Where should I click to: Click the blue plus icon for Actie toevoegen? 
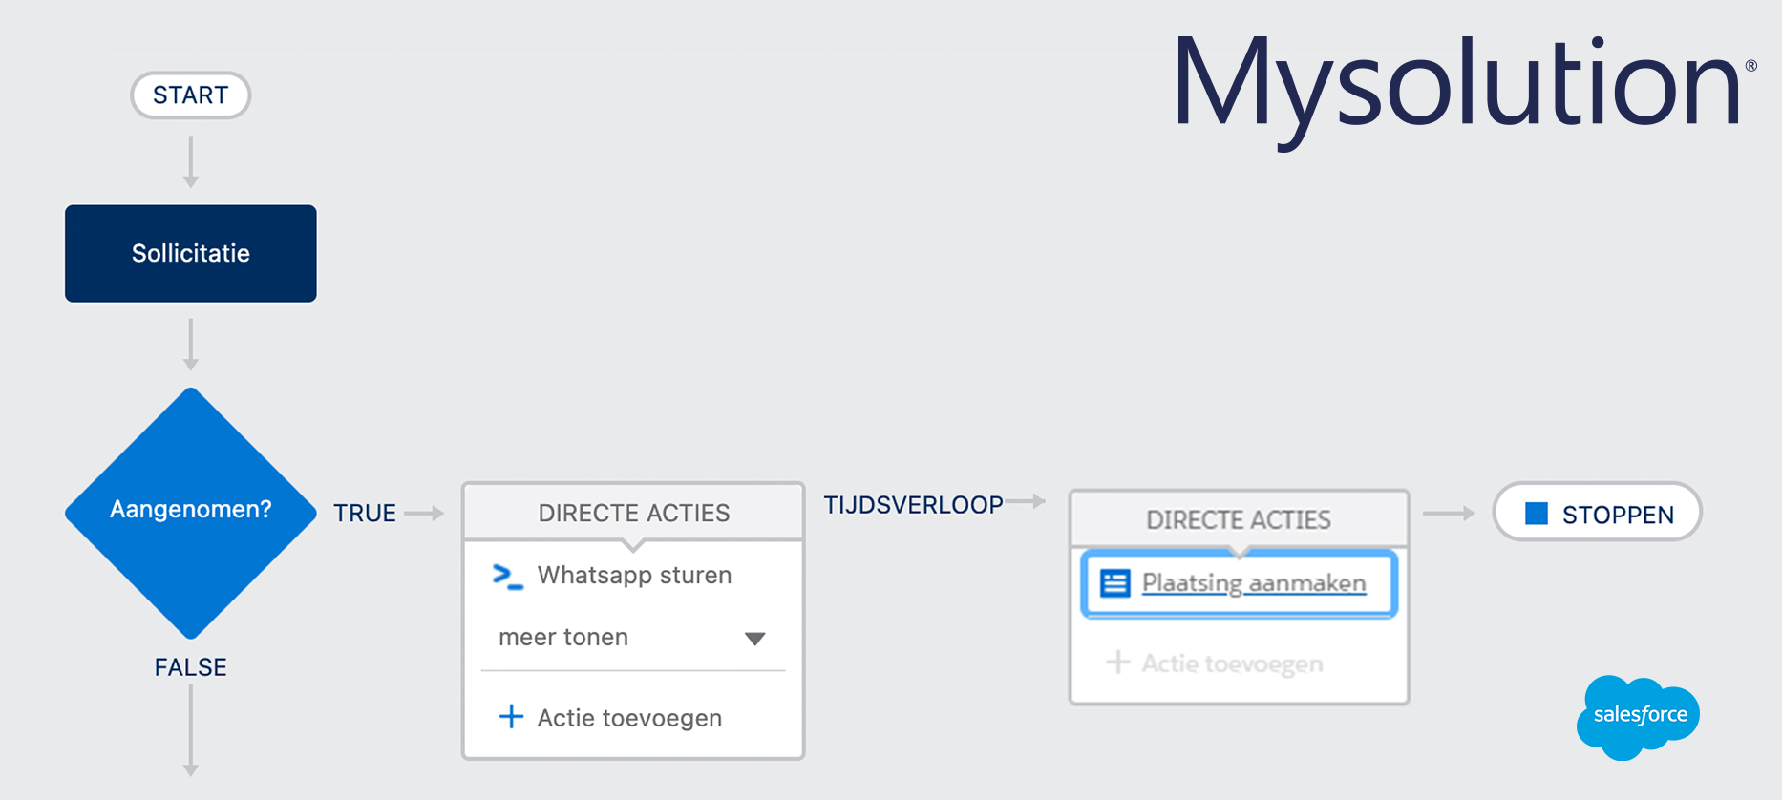(512, 717)
